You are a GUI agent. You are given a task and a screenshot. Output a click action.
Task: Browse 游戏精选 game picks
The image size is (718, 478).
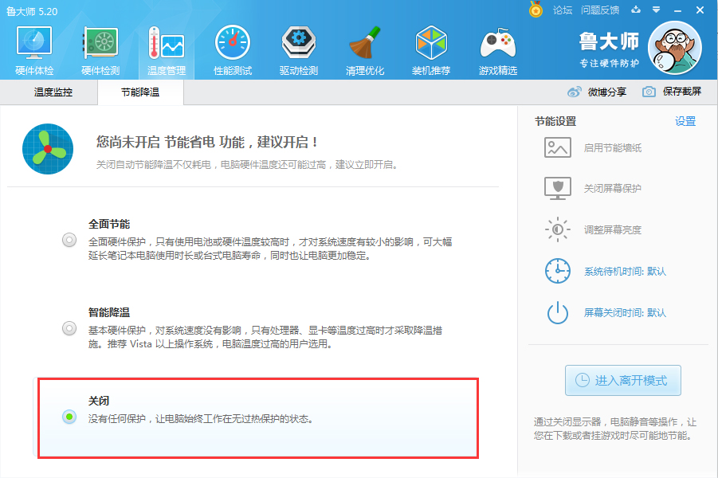(x=496, y=49)
